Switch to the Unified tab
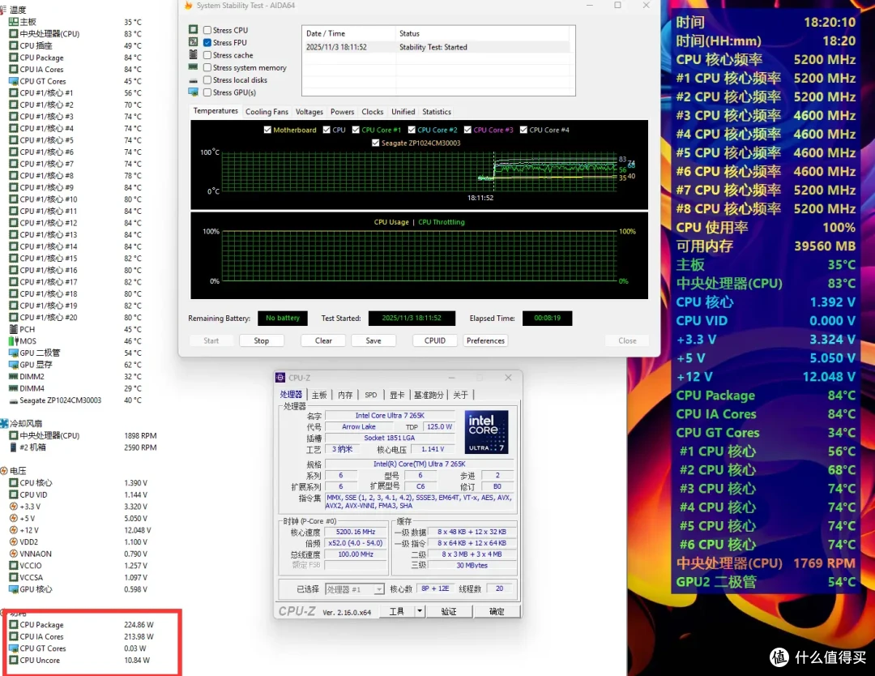This screenshot has width=875, height=676. [x=403, y=112]
